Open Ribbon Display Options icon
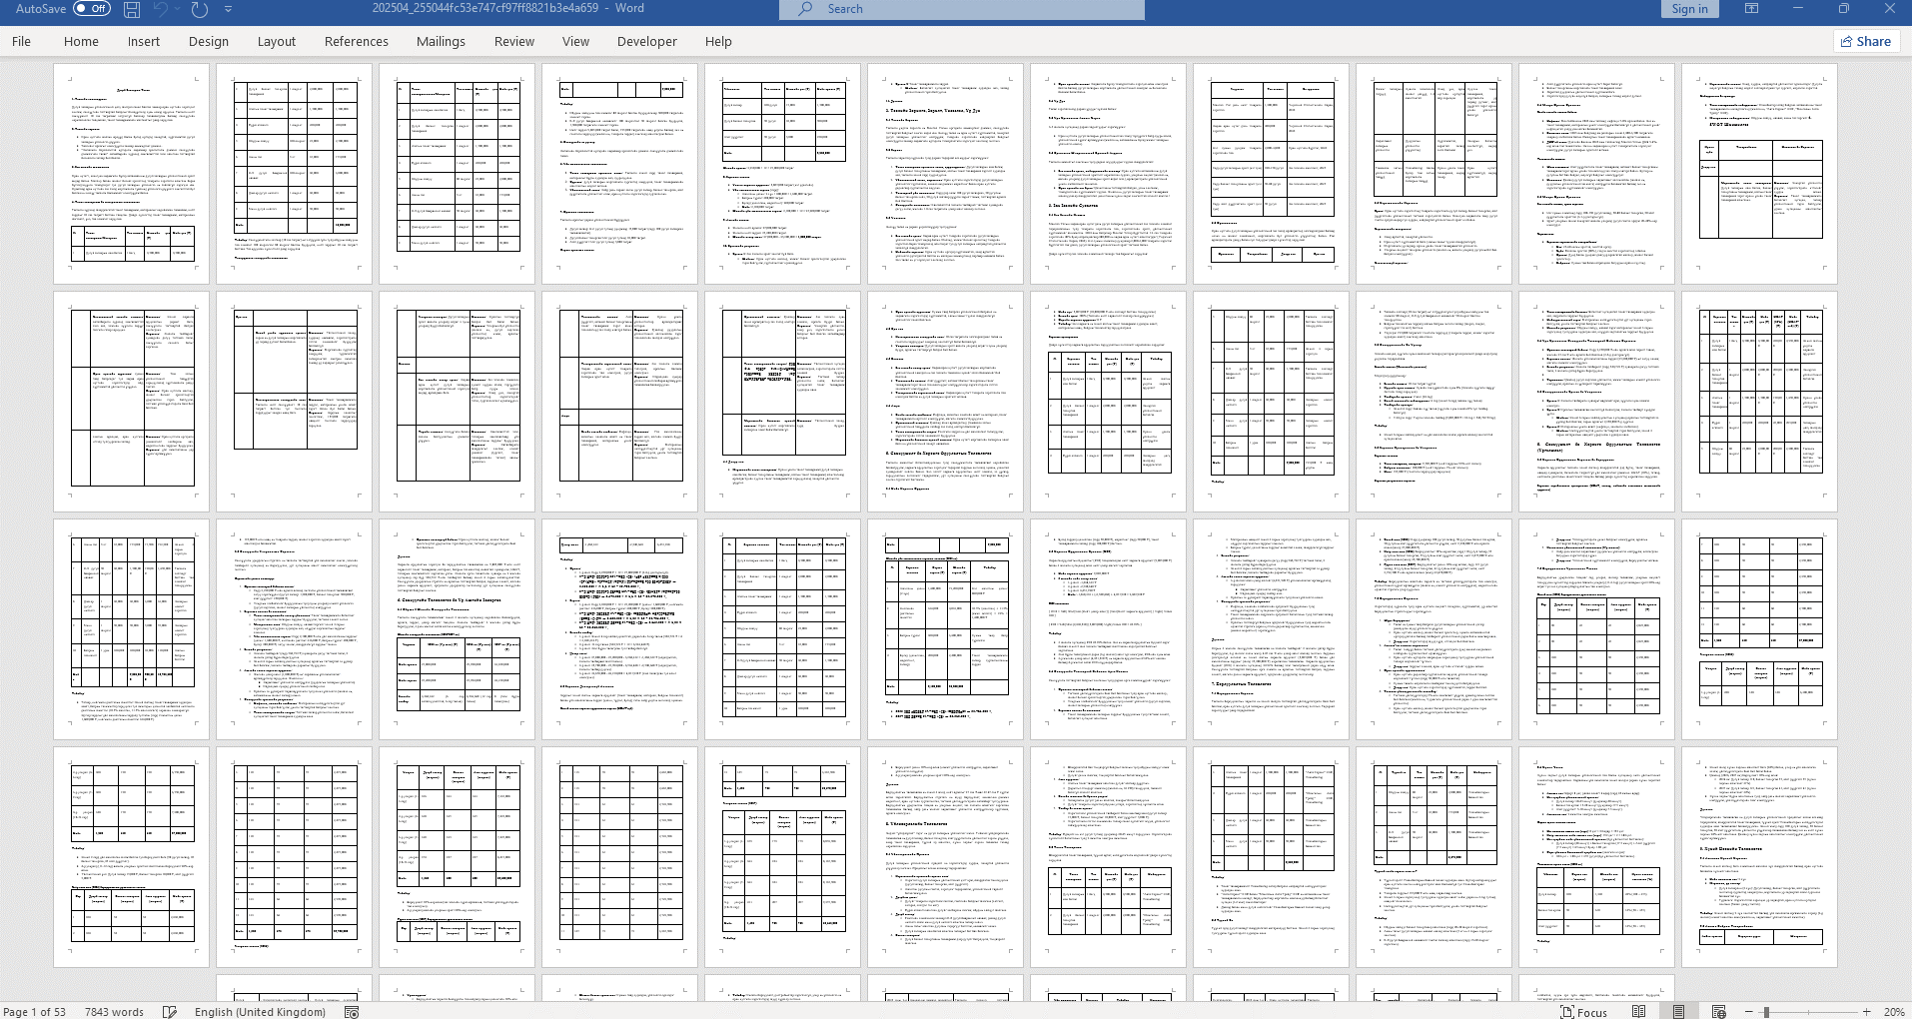 pos(1752,9)
